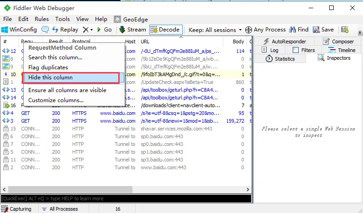The height and width of the screenshot is (213, 363).
Task: Click info icon of session 10
Action: click(x=6, y=74)
